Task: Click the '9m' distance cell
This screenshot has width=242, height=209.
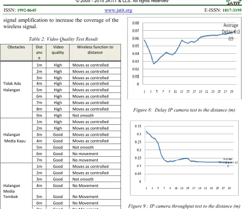Action: point(39,116)
